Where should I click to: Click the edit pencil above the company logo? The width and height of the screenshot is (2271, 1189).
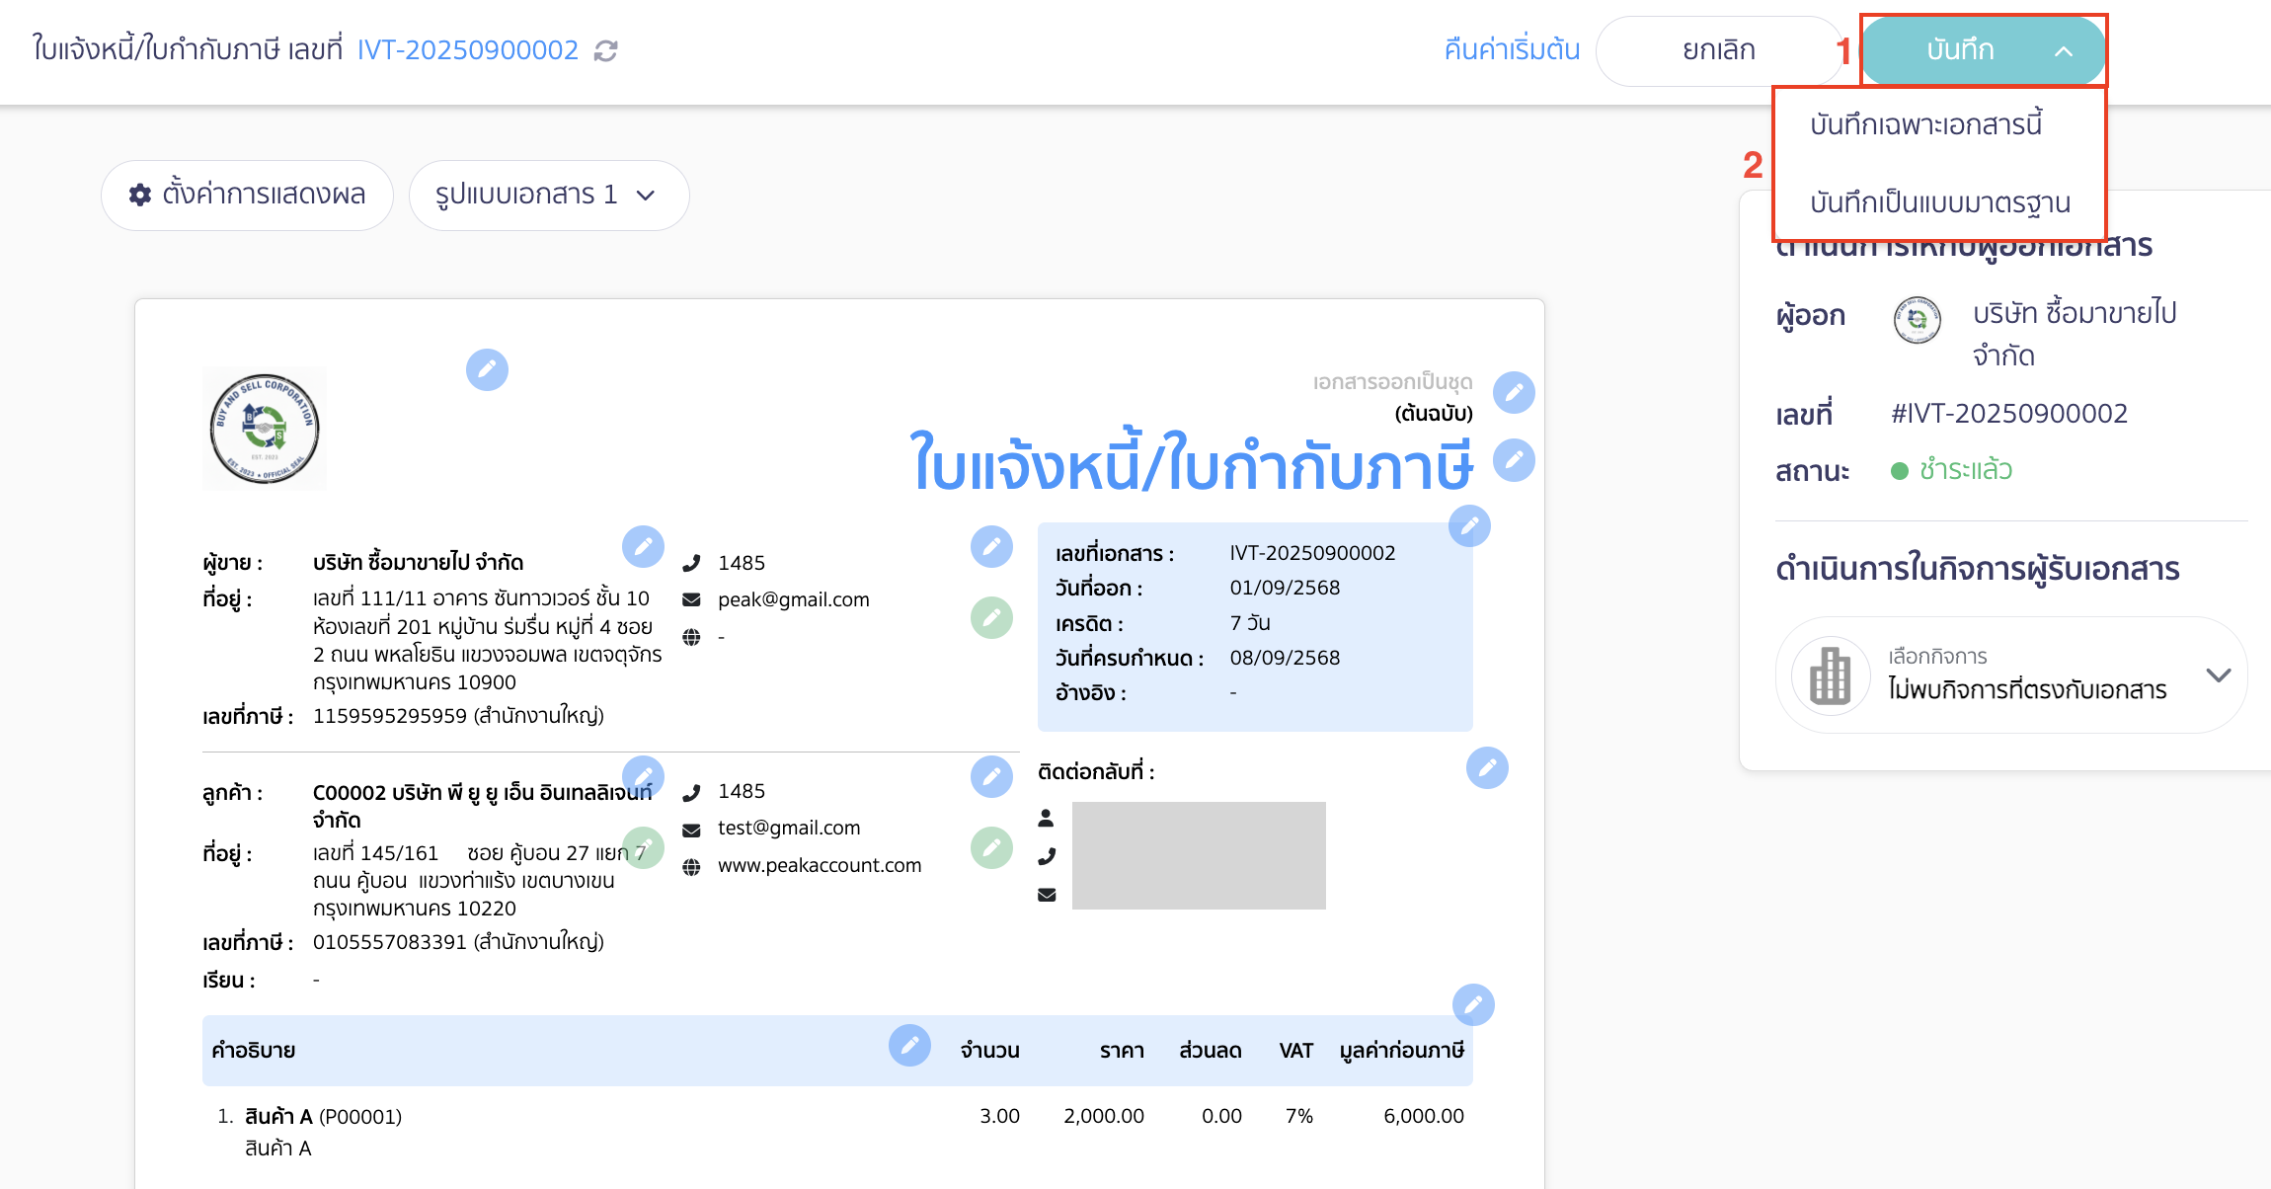tap(487, 369)
